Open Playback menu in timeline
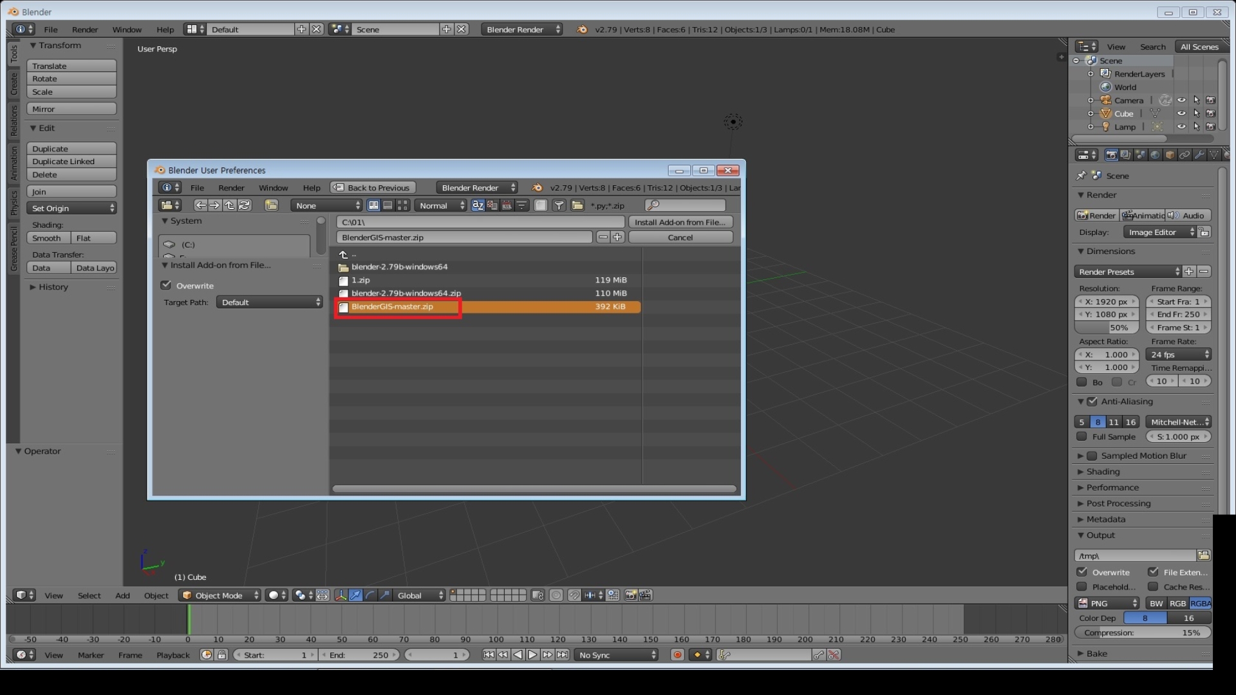The width and height of the screenshot is (1236, 695). tap(173, 655)
